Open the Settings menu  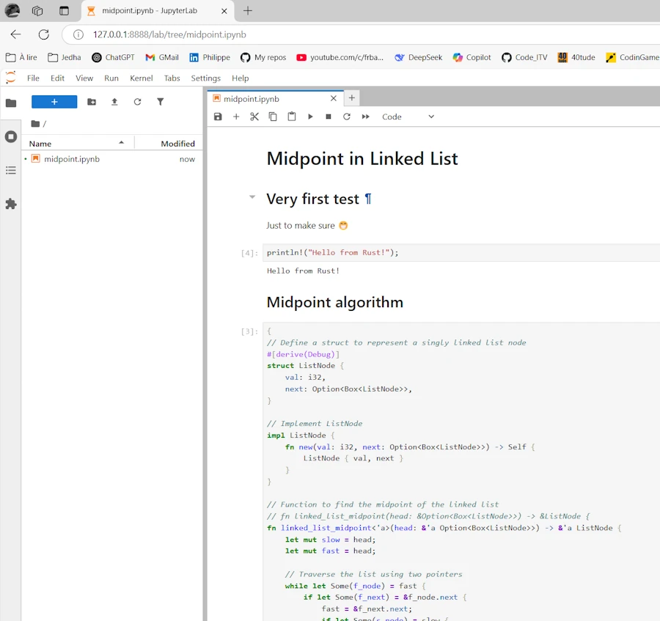coord(205,78)
